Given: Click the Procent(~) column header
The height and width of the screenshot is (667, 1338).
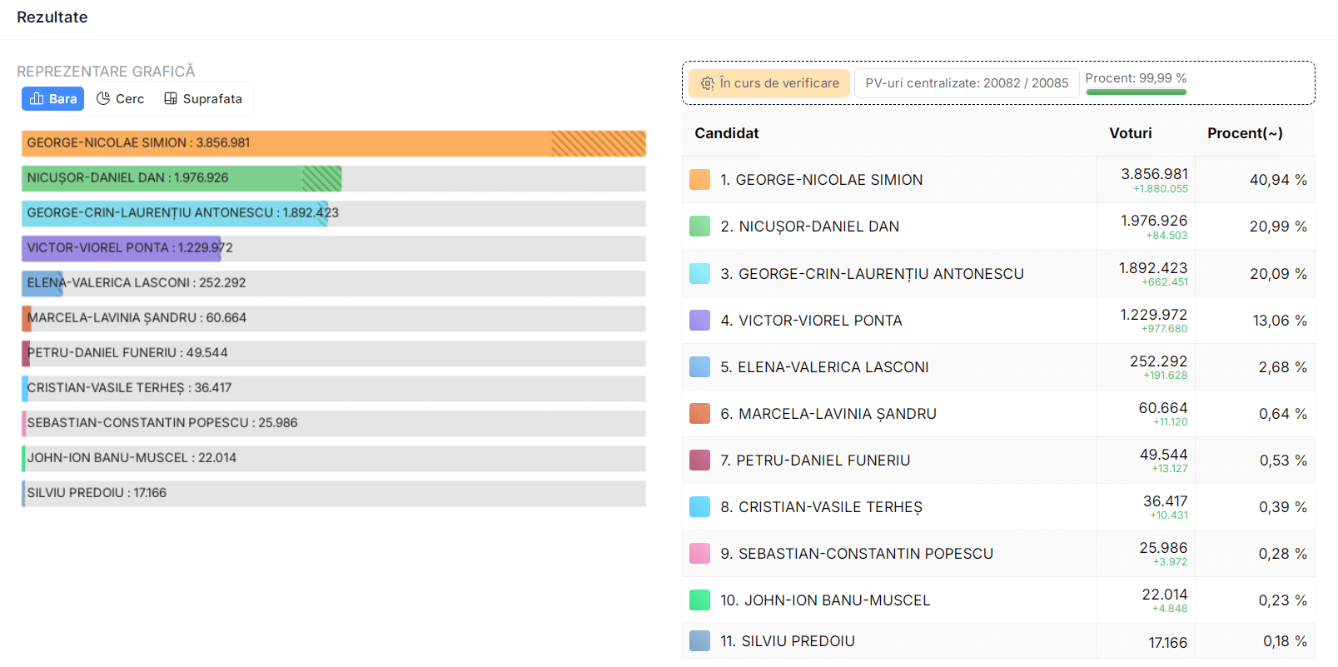Looking at the screenshot, I should click(x=1244, y=133).
